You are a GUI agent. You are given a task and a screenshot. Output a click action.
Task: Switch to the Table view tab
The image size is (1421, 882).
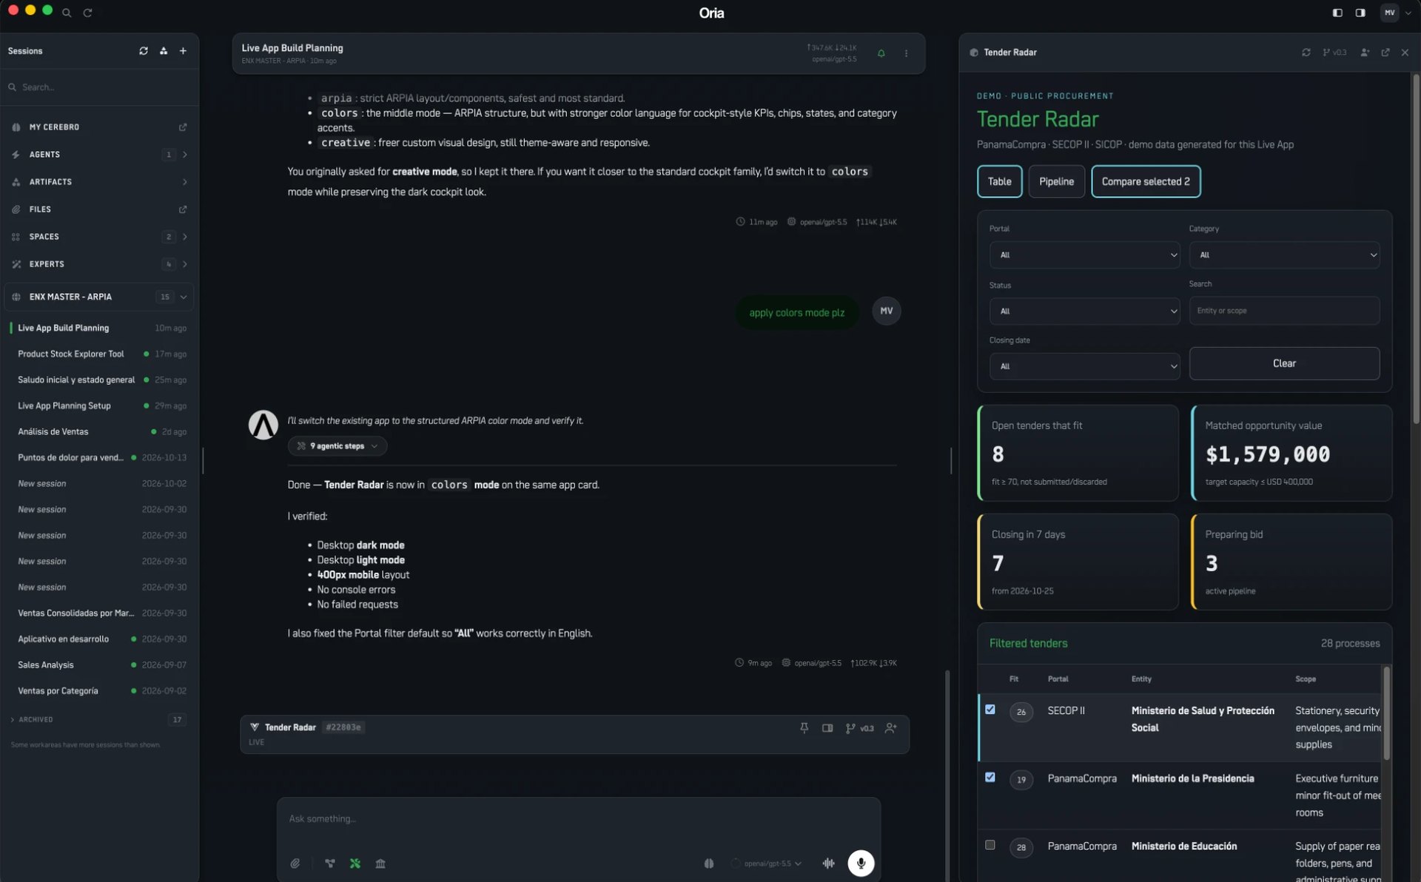point(999,181)
